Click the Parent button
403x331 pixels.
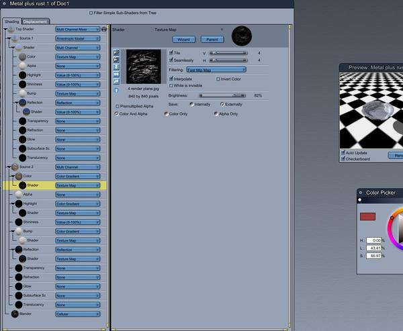(x=212, y=40)
